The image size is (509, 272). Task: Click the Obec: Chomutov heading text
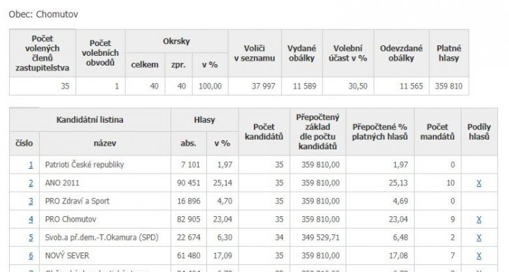[43, 14]
